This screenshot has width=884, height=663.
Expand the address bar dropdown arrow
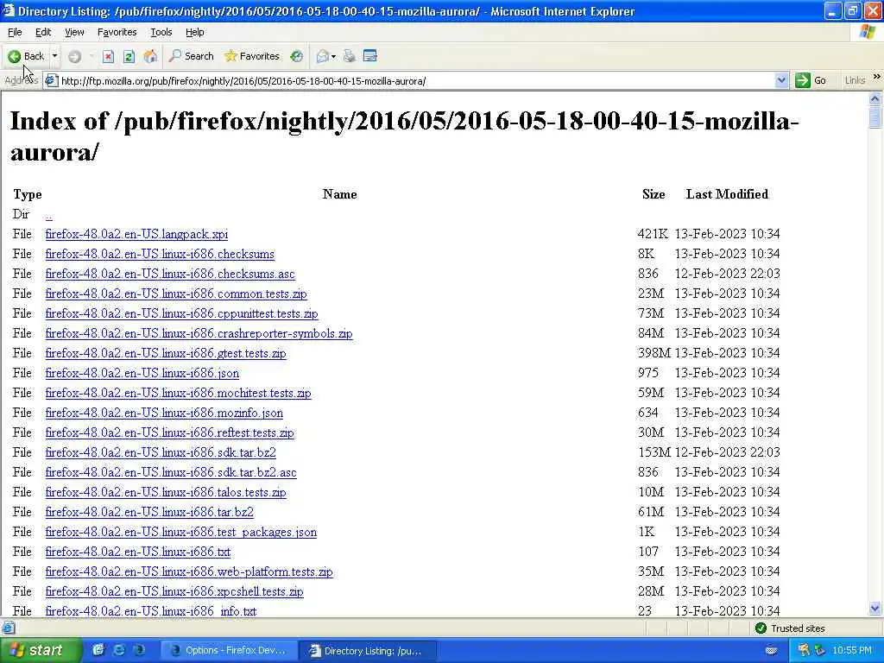[x=781, y=80]
